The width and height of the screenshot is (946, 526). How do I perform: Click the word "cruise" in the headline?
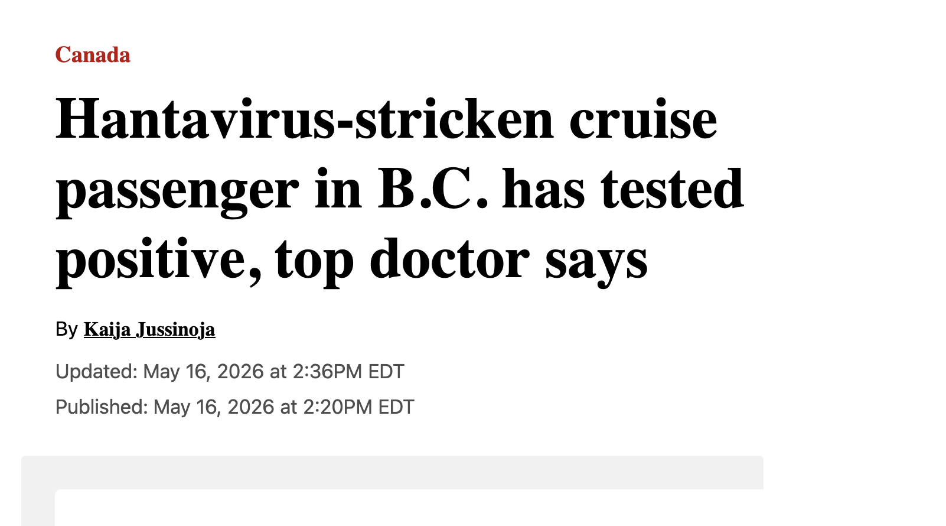click(x=643, y=119)
